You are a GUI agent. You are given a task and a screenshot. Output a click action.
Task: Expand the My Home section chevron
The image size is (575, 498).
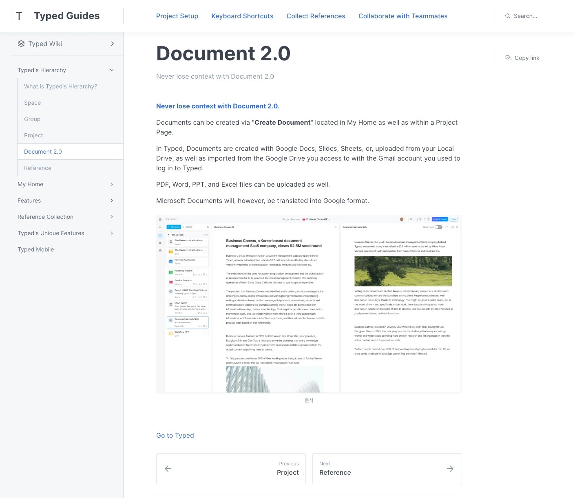tap(112, 184)
